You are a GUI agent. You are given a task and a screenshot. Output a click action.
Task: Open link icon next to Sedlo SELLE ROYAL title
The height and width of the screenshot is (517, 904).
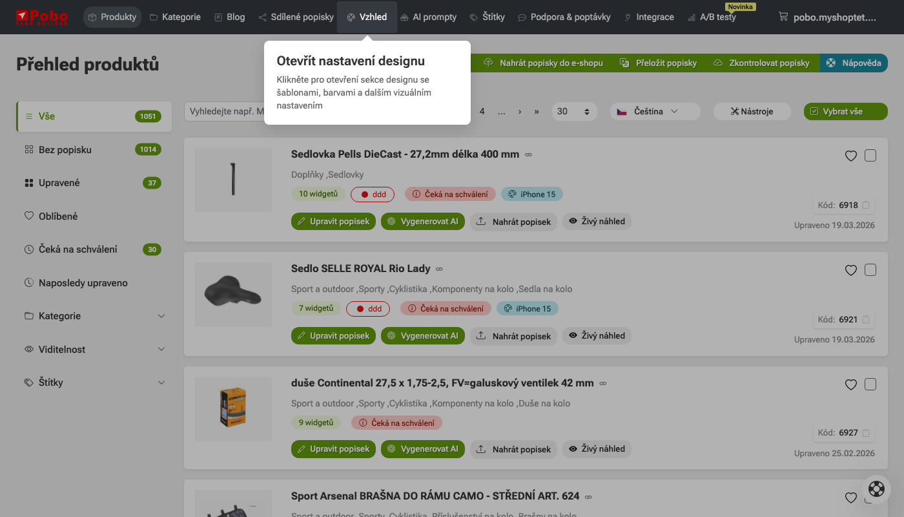(439, 269)
